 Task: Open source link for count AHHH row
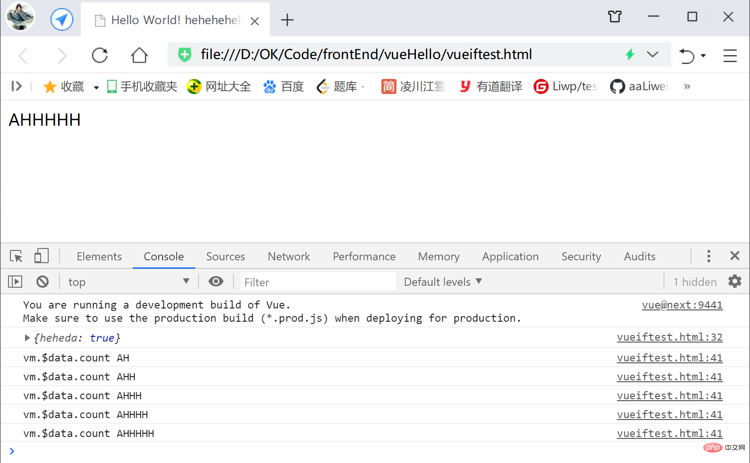(670, 396)
